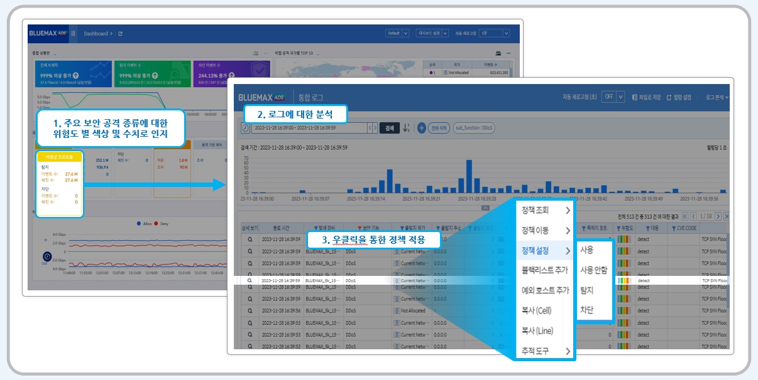Click the sub_function : DDoS filter tag
Image resolution: width=758 pixels, height=380 pixels.
pyautogui.click(x=475, y=128)
